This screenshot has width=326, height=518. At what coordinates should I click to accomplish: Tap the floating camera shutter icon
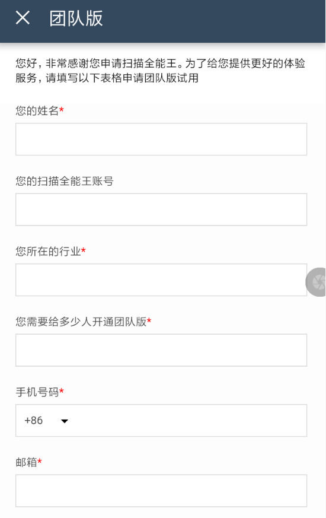pos(316,282)
